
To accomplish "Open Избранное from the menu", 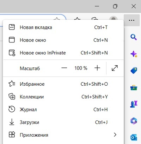I will click(63, 84).
